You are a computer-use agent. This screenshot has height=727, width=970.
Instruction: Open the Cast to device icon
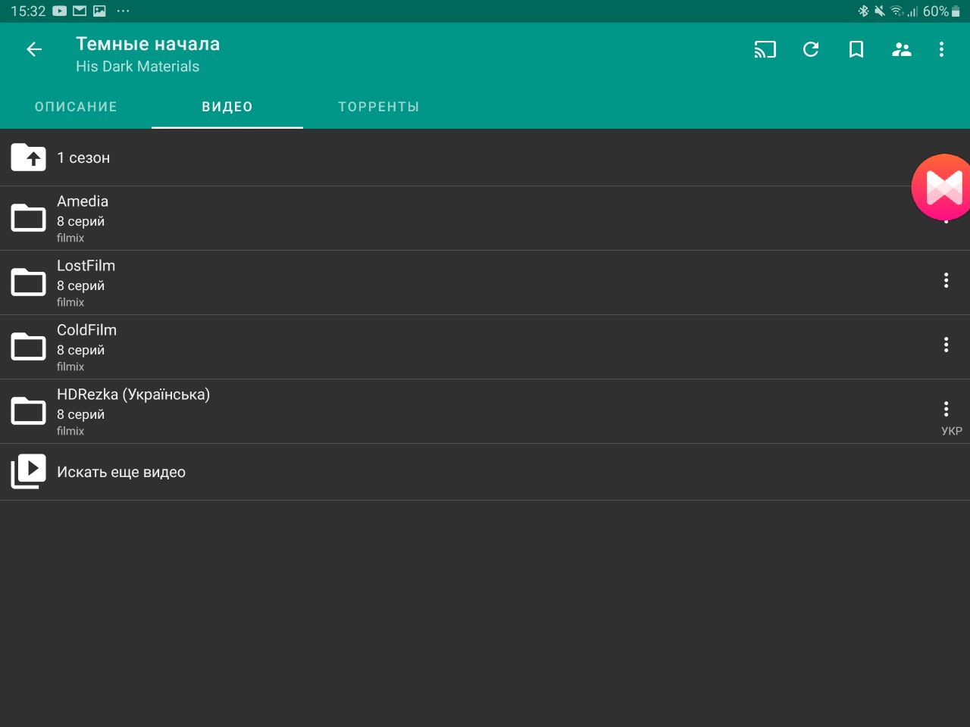point(765,49)
